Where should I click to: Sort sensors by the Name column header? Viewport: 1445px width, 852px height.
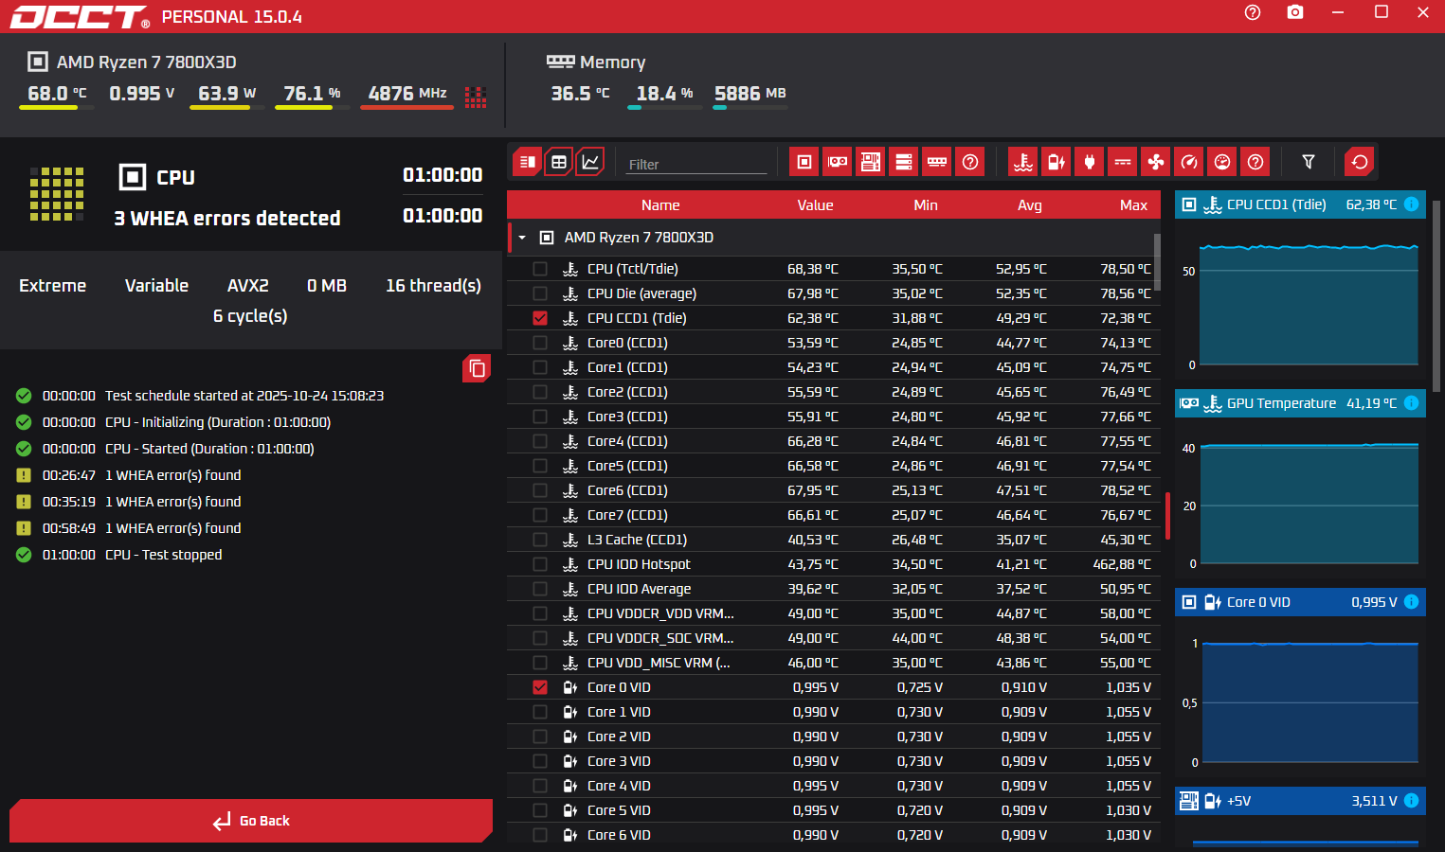point(660,205)
